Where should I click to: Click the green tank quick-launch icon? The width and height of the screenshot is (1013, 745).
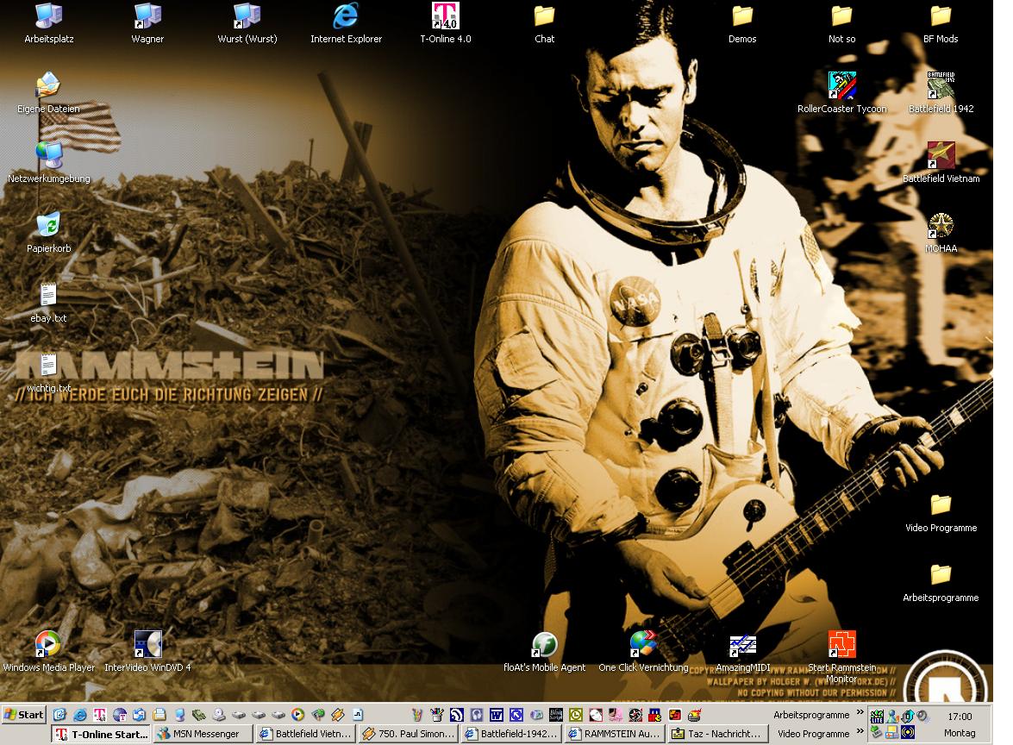coord(199,715)
